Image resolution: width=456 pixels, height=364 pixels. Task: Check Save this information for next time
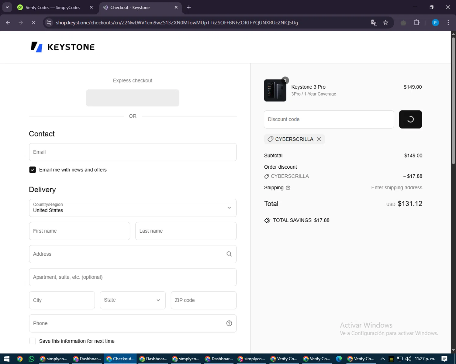33,341
